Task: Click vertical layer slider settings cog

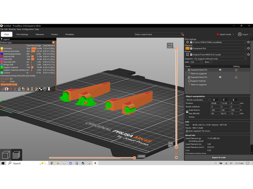Action: pyautogui.click(x=177, y=157)
